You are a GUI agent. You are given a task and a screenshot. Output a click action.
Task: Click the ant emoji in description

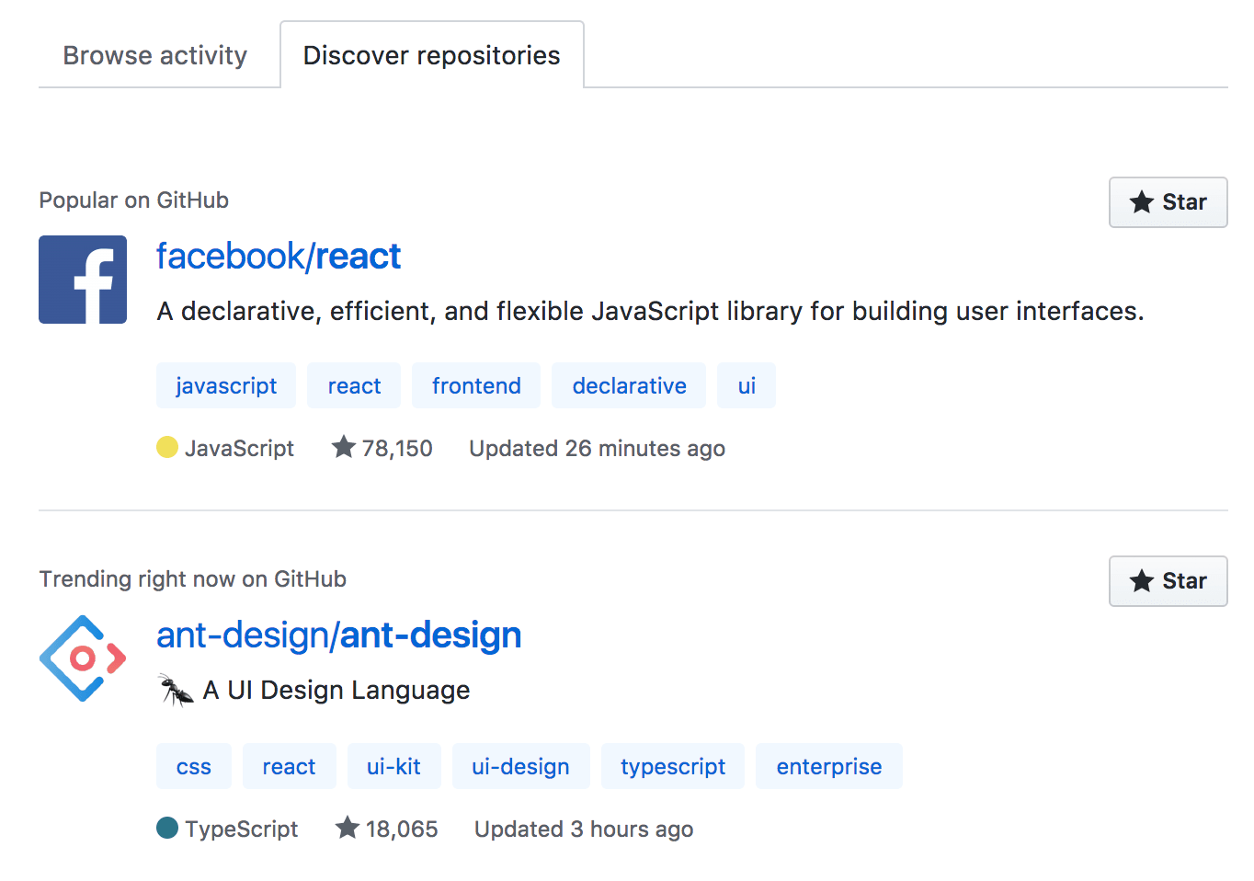tap(176, 690)
